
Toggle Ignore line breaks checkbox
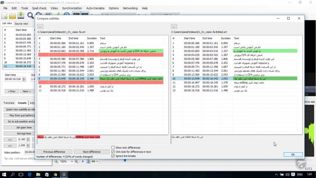point(113,156)
